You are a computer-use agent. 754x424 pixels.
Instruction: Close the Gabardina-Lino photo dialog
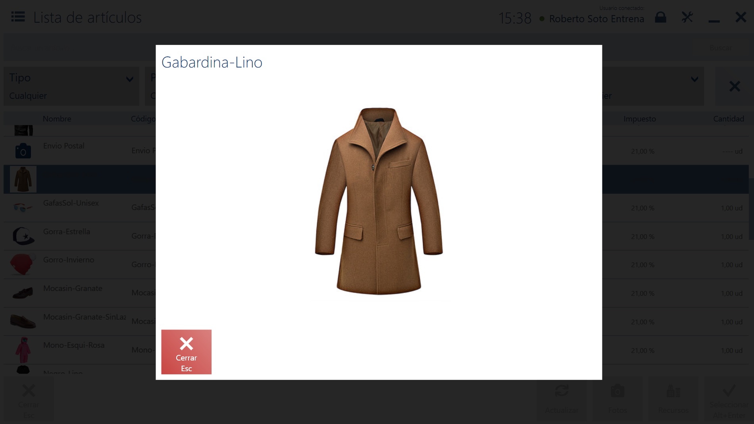(186, 352)
